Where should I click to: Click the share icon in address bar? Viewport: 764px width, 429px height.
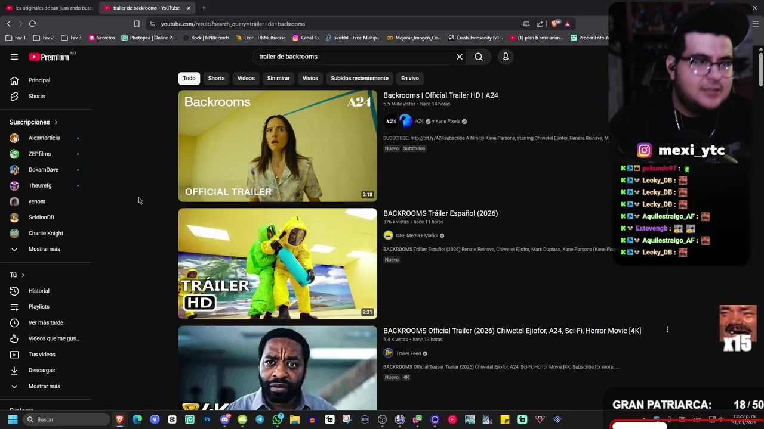click(540, 24)
